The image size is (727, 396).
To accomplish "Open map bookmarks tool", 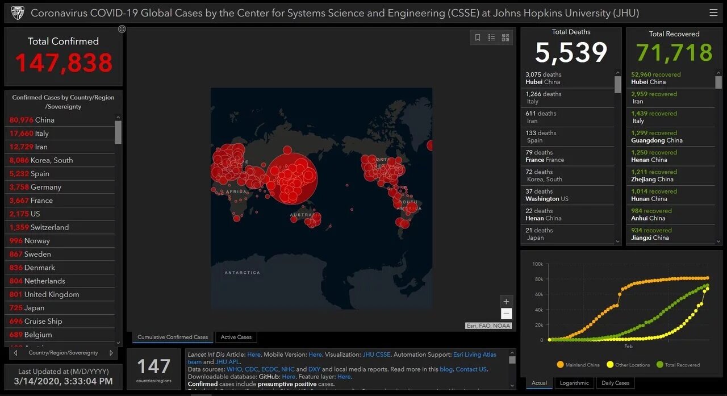I will pyautogui.click(x=478, y=37).
